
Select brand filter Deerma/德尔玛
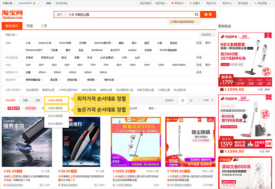click(102, 43)
